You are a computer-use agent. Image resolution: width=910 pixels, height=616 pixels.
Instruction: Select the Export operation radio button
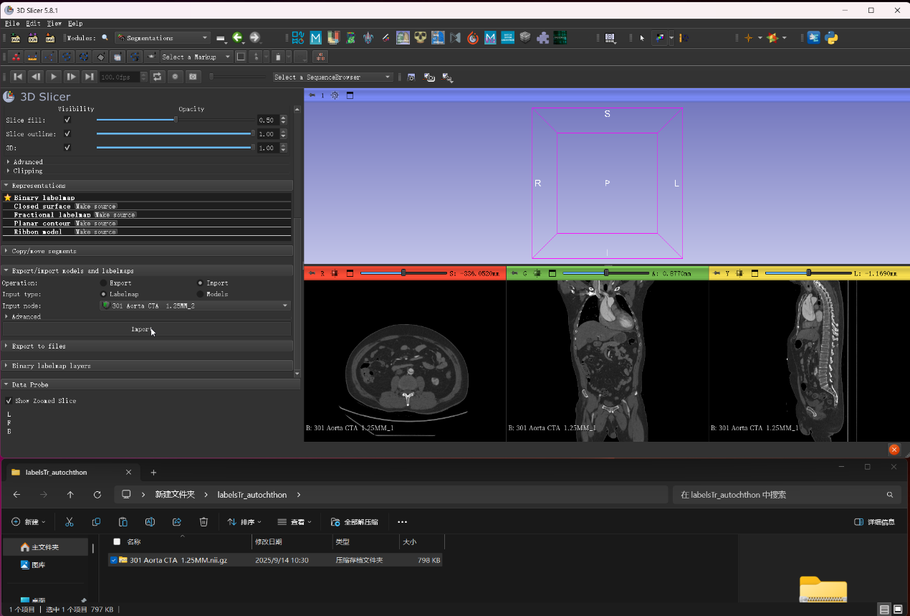coord(104,283)
